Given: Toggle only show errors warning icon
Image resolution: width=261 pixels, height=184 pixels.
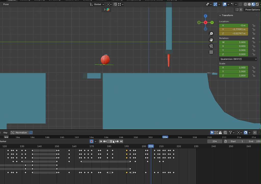Looking at the screenshot, I should click(220, 133).
